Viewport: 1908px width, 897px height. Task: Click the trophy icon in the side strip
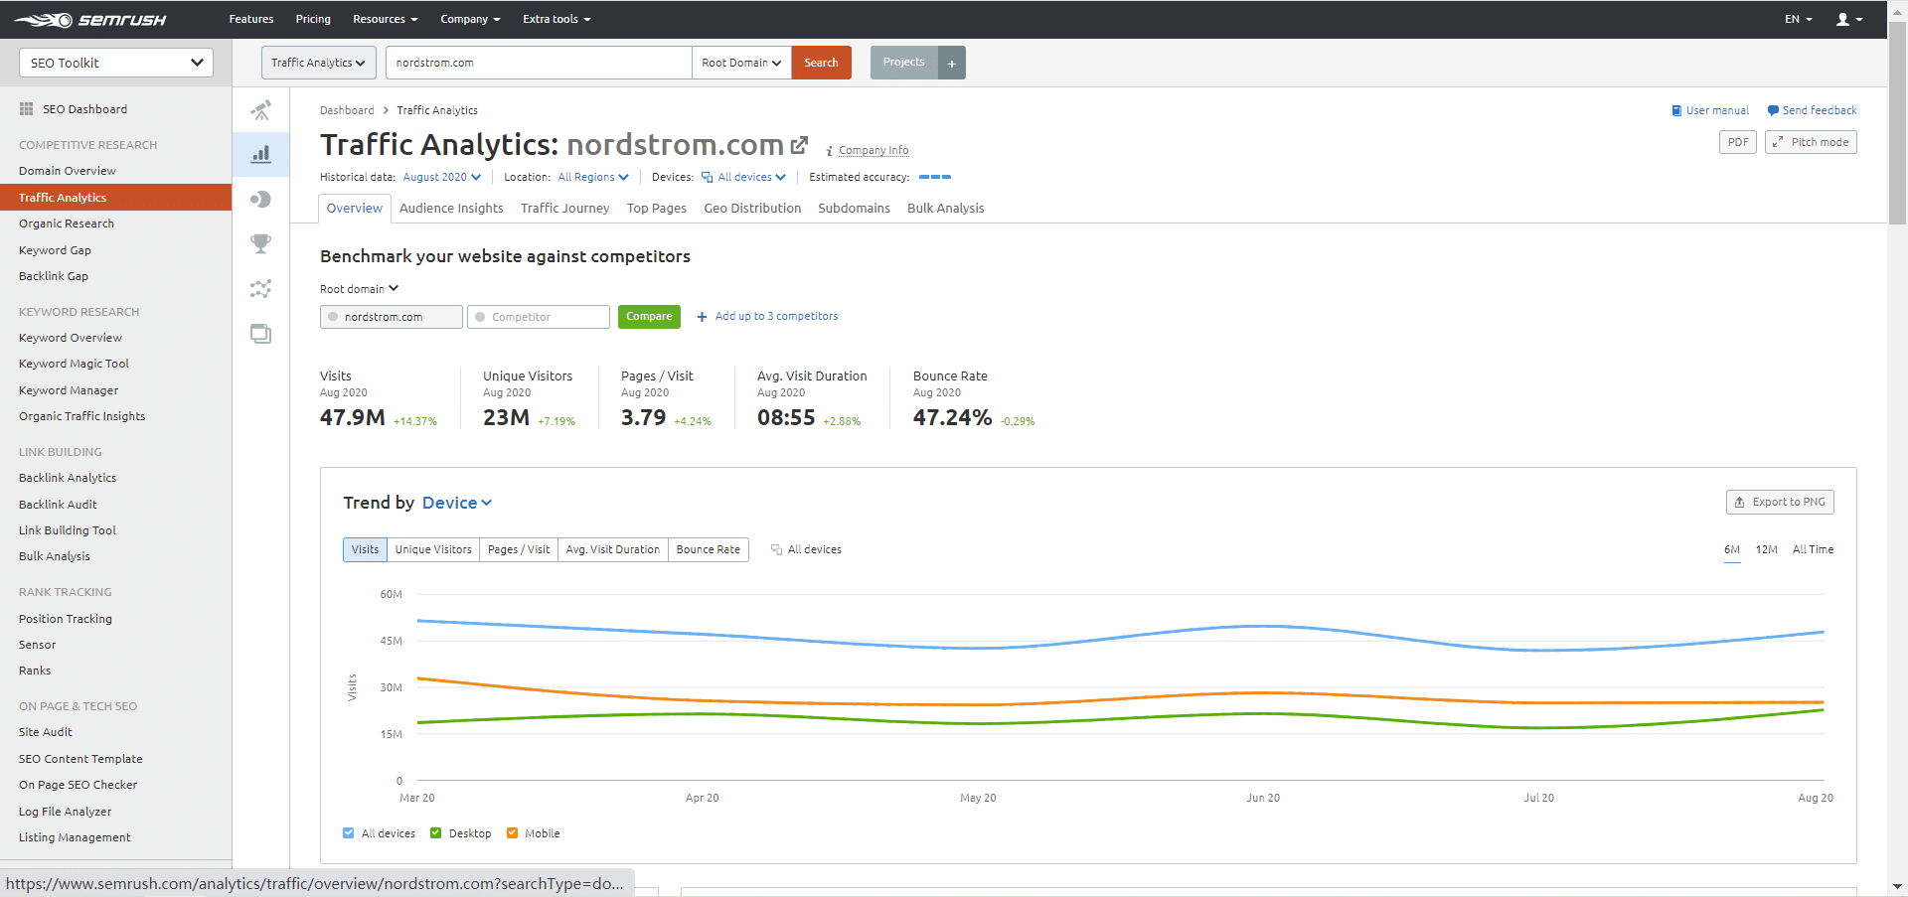click(260, 243)
